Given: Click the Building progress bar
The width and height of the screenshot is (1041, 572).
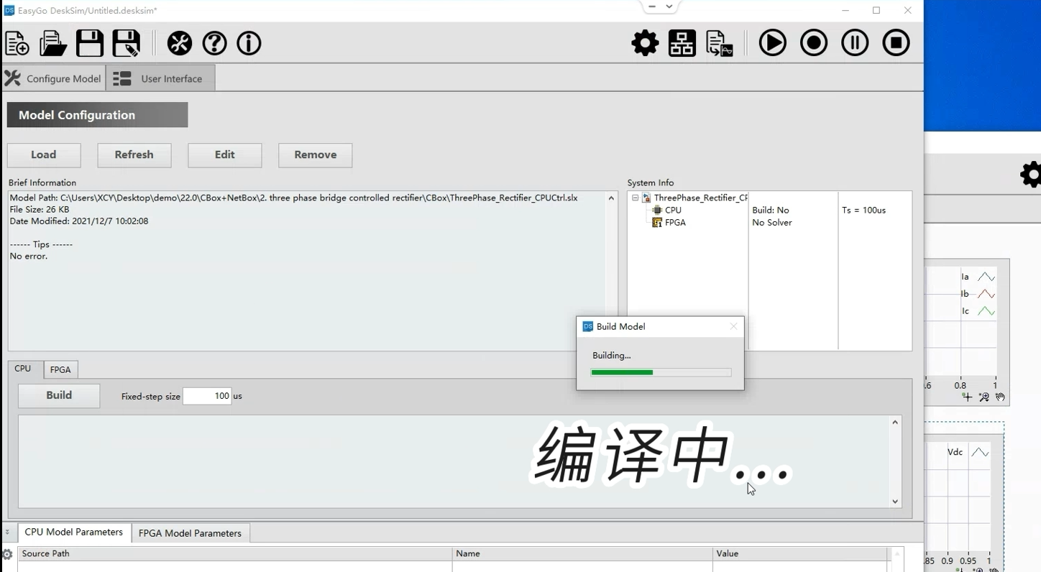Looking at the screenshot, I should 661,372.
